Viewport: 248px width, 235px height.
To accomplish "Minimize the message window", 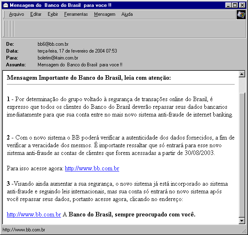I will (228, 5).
